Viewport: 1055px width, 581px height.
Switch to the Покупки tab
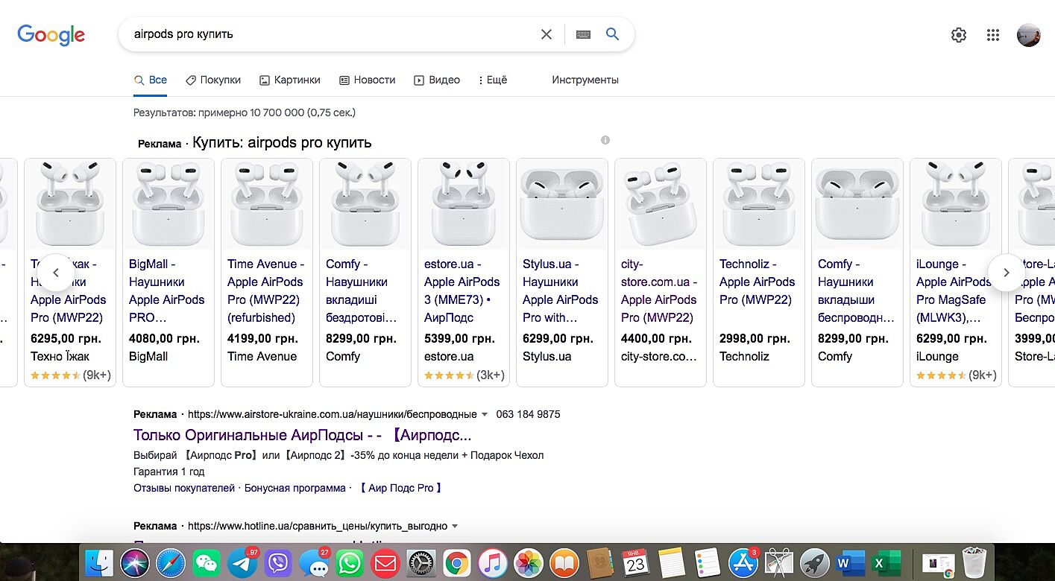[213, 80]
